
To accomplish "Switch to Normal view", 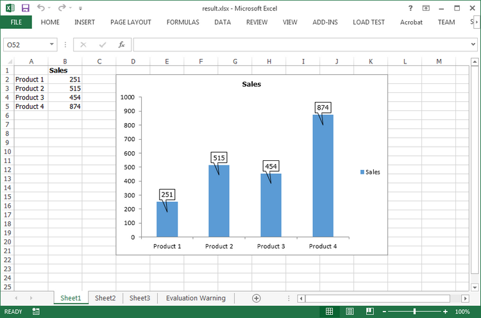I will (x=329, y=312).
